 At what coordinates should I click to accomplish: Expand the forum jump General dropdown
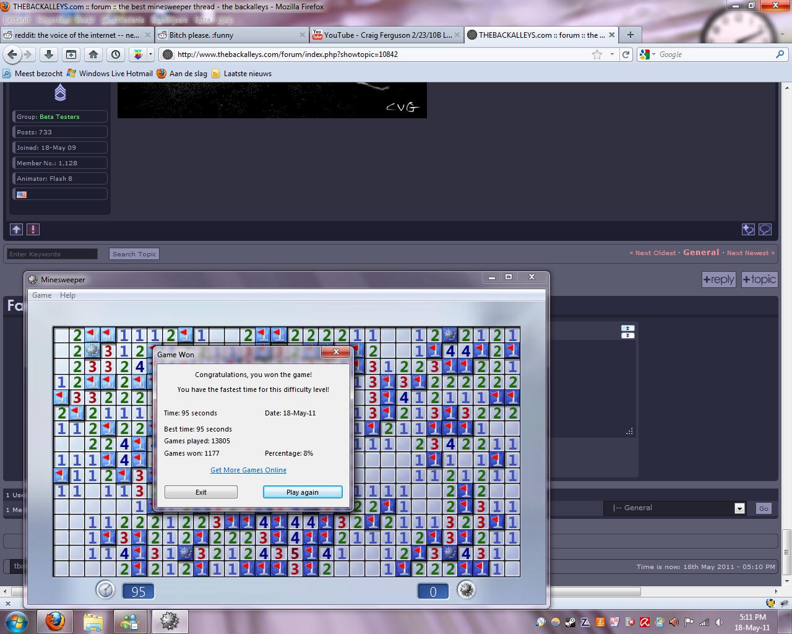(x=739, y=508)
